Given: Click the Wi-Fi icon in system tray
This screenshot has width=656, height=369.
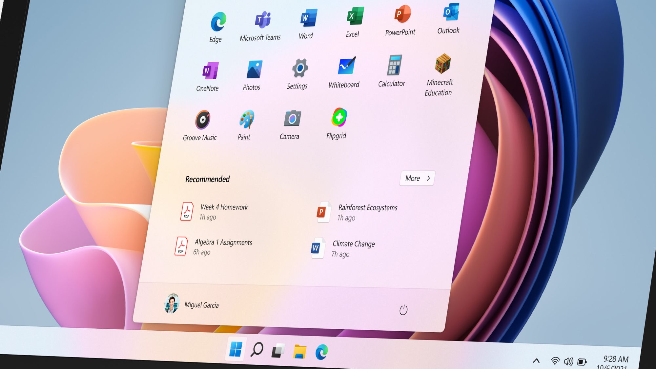Looking at the screenshot, I should [555, 361].
